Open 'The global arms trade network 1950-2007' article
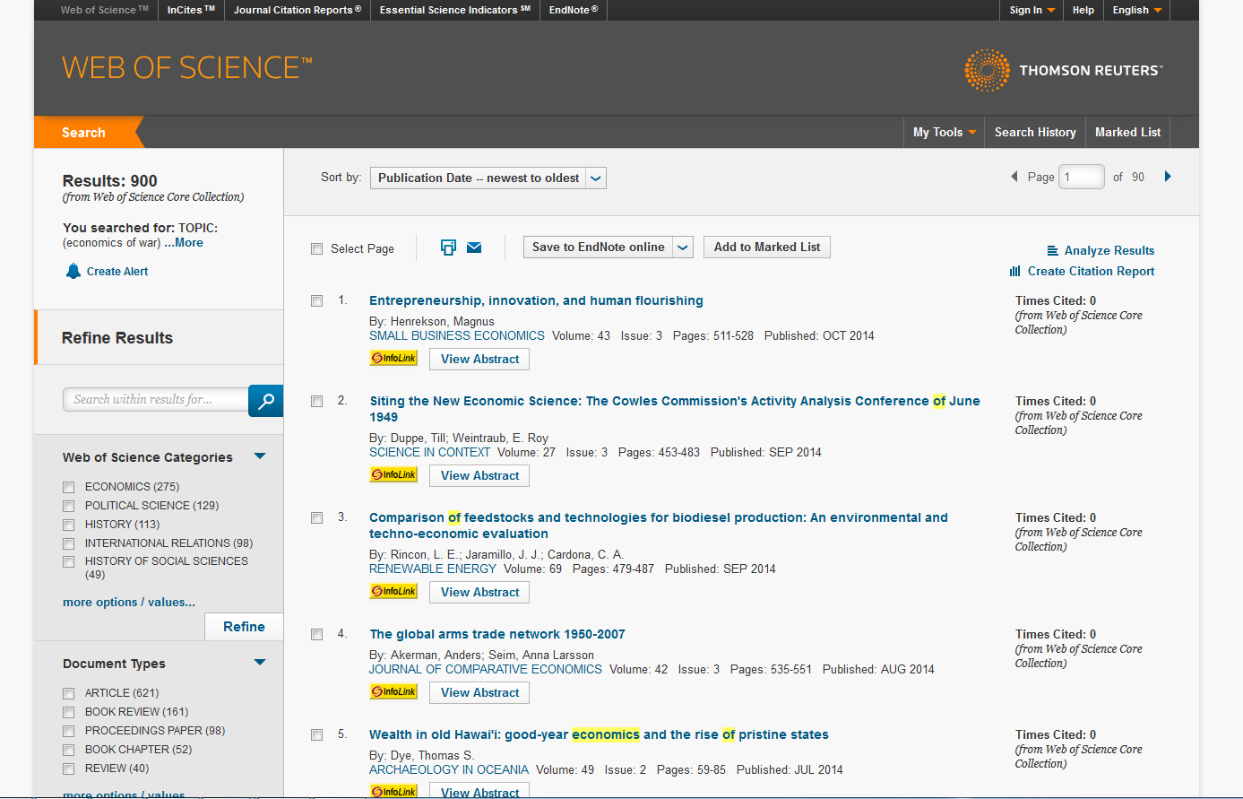 click(x=497, y=634)
